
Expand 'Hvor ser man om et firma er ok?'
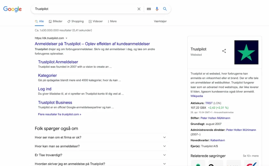click(101, 137)
